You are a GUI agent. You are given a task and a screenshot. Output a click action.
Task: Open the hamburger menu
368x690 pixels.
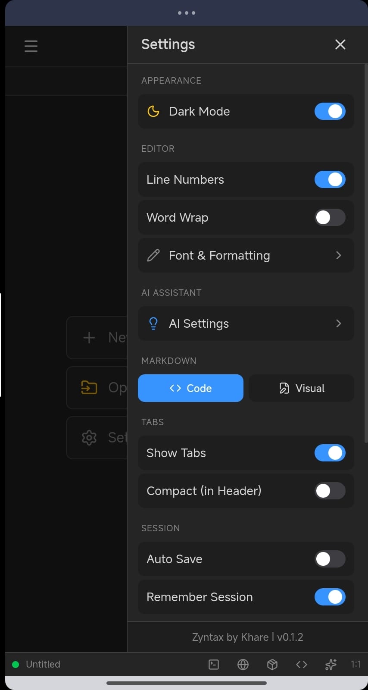click(31, 46)
